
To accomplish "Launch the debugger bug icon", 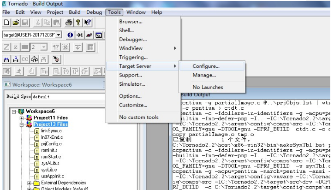I will (89, 35).
